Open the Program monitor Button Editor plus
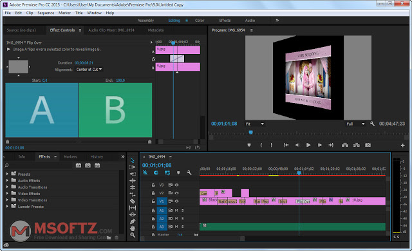 [x=402, y=145]
